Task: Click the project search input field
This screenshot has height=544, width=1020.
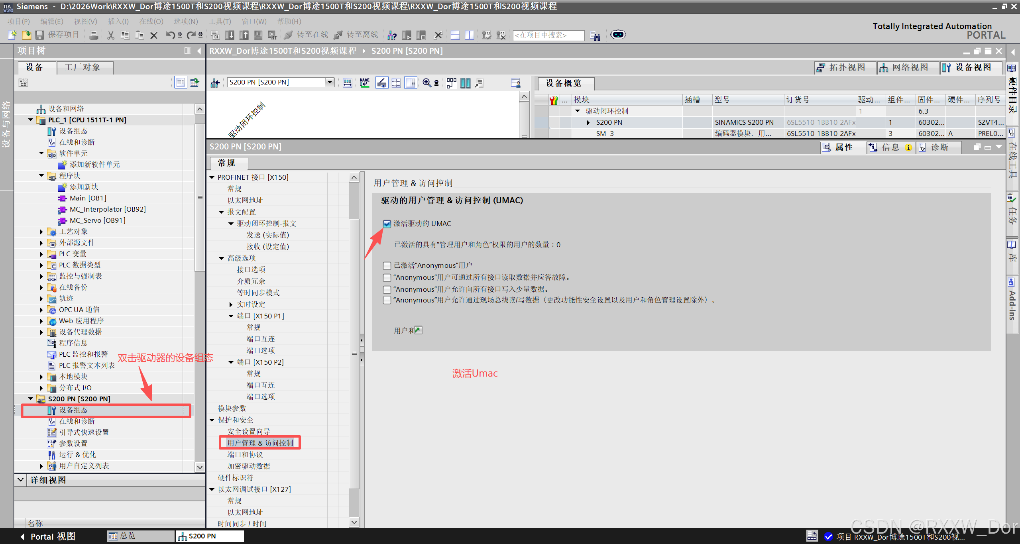Action: coord(548,35)
